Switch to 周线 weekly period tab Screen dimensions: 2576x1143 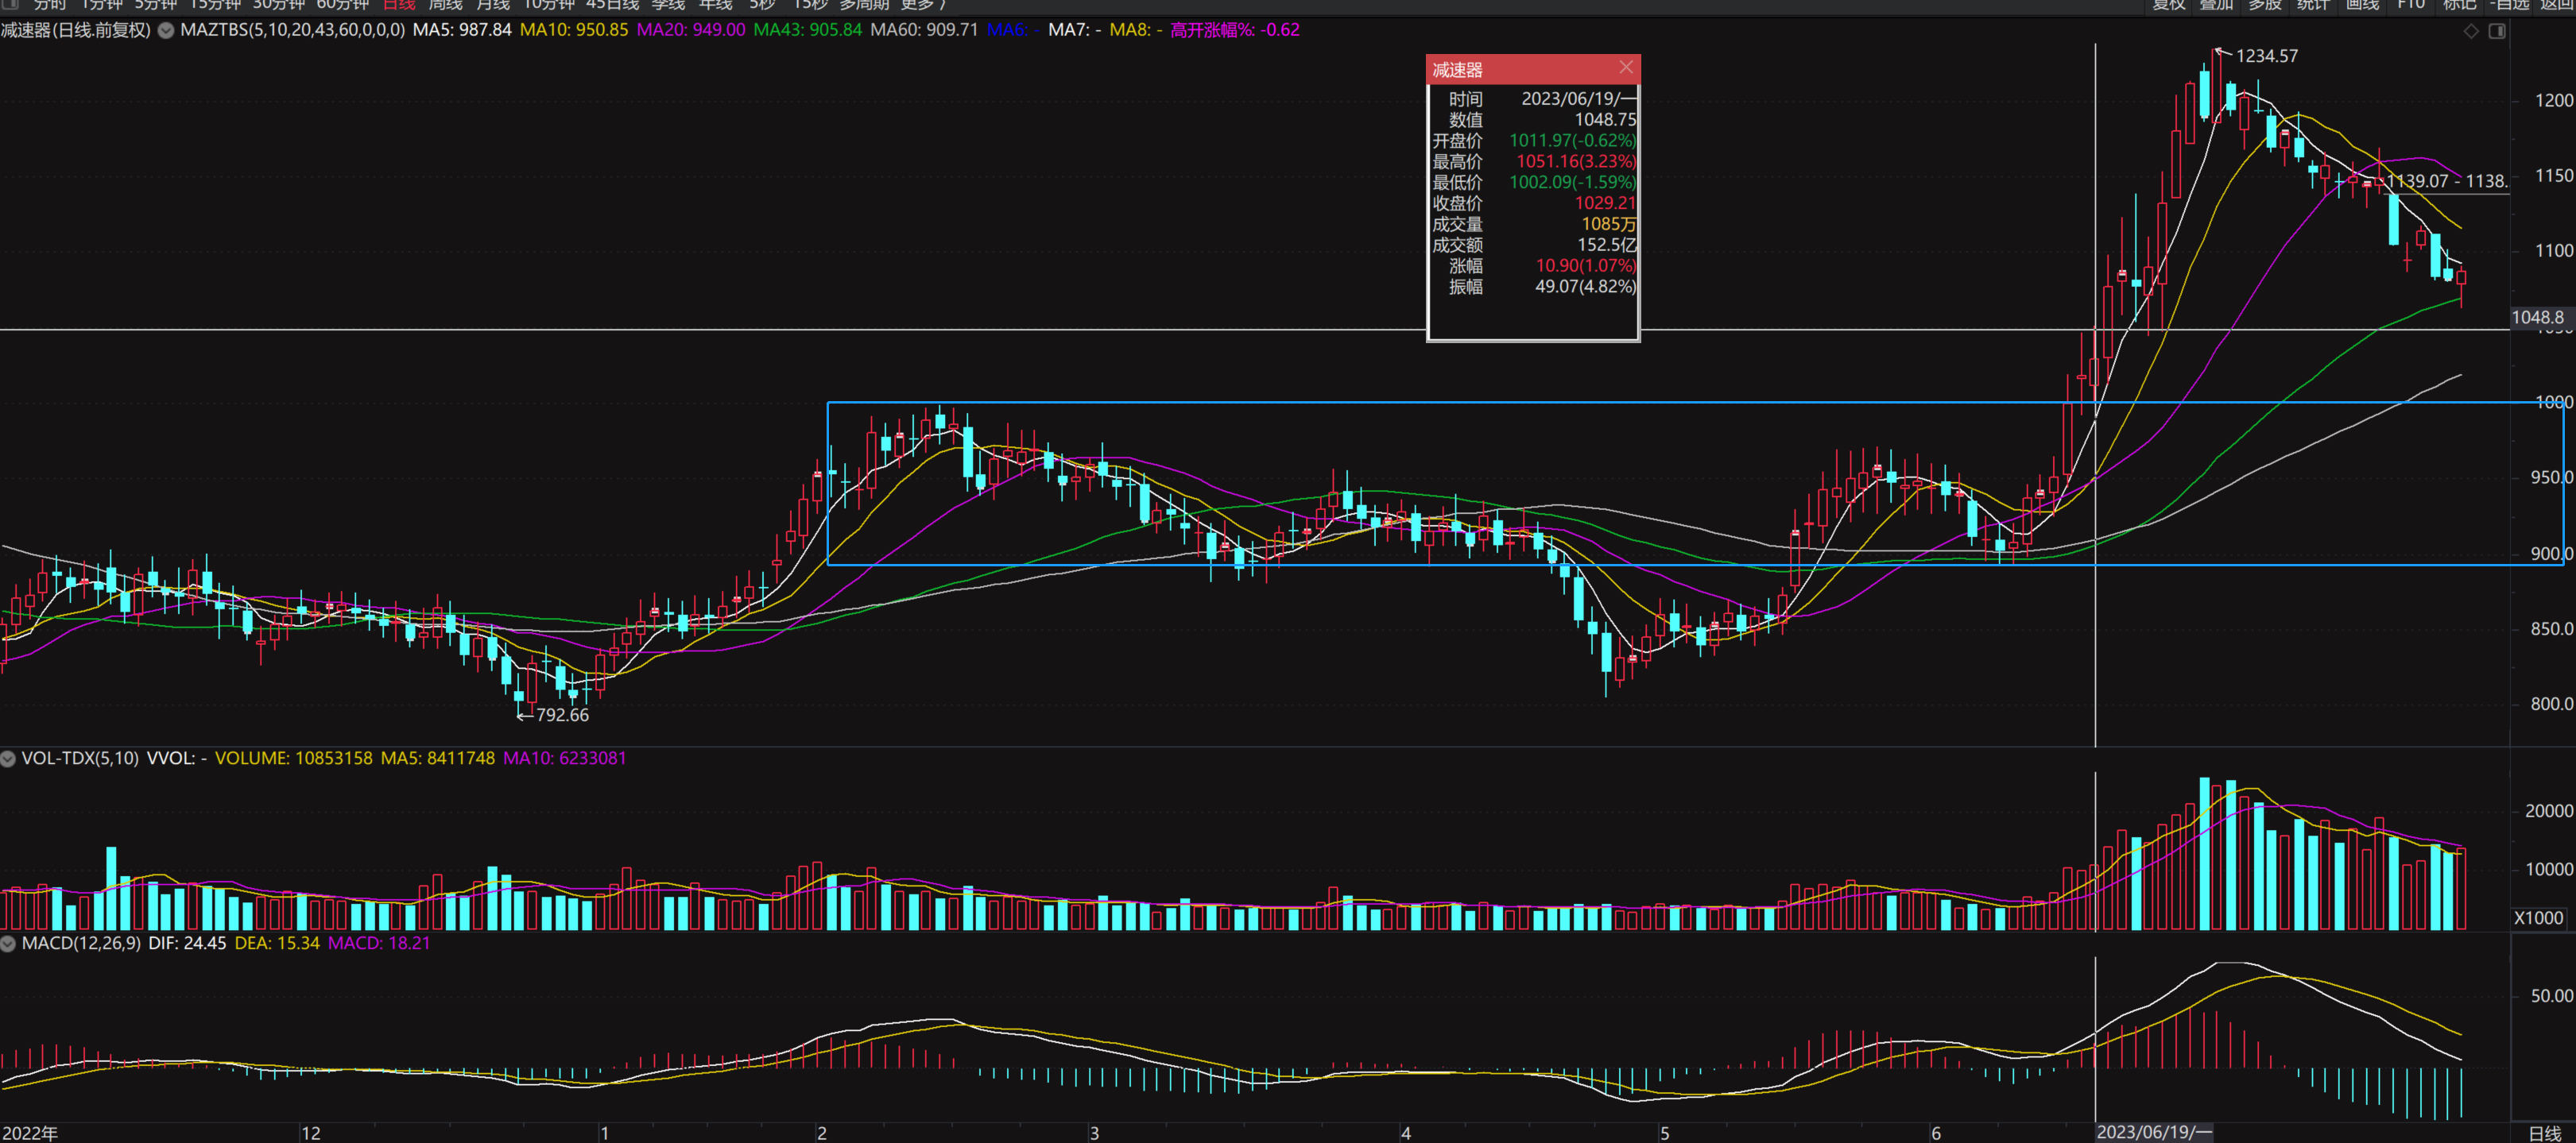tap(445, 5)
